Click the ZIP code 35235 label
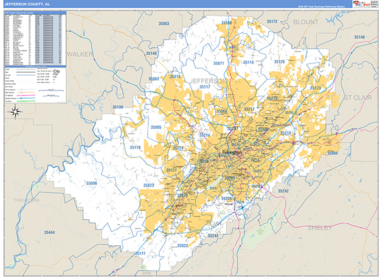Screen dimensions: 382x277 pyautogui.click(x=289, y=113)
